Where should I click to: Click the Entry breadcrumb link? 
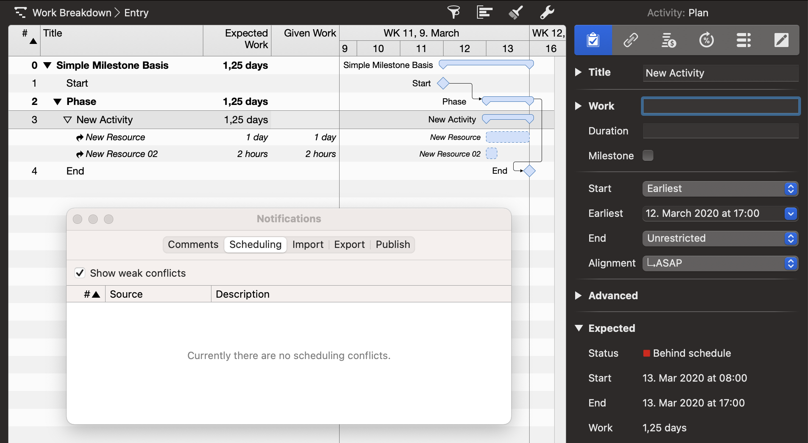point(136,13)
